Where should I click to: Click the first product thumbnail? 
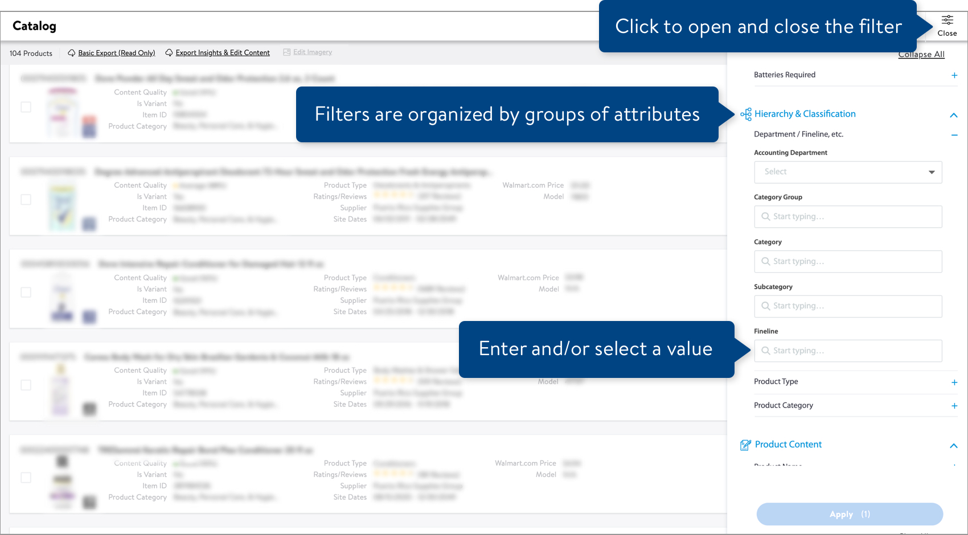[x=63, y=112]
